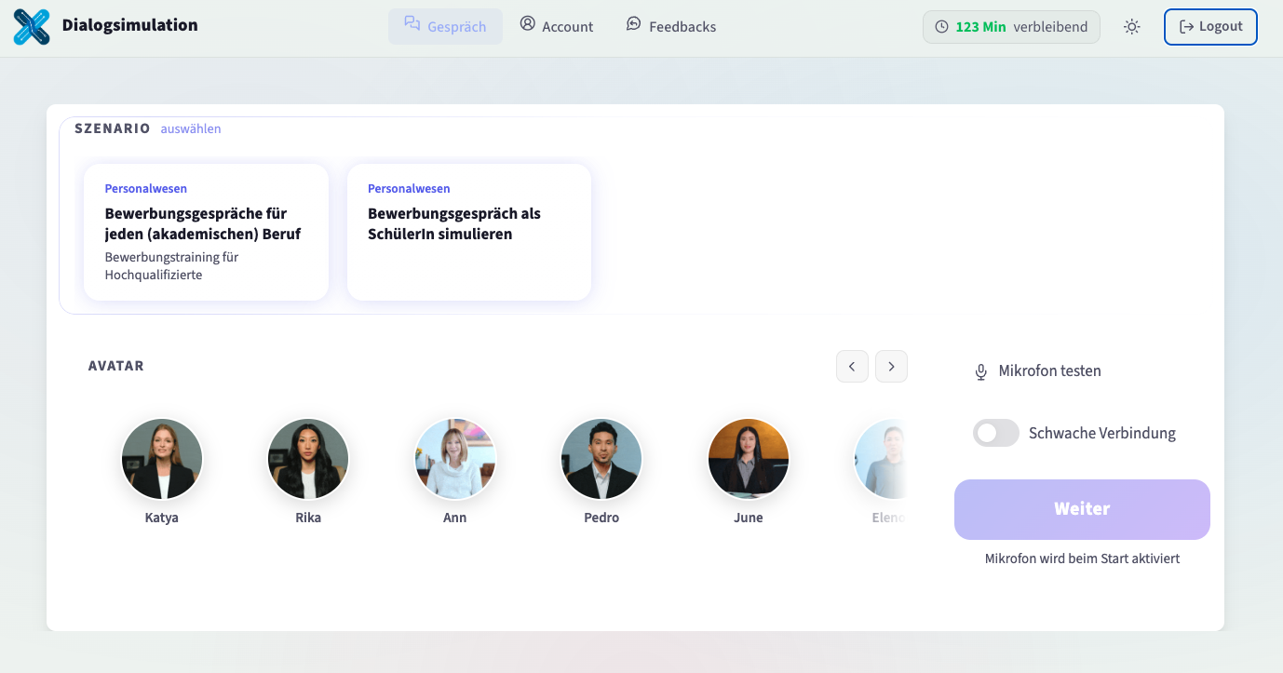The height and width of the screenshot is (673, 1283).
Task: Choose the June avatar
Action: tap(749, 459)
